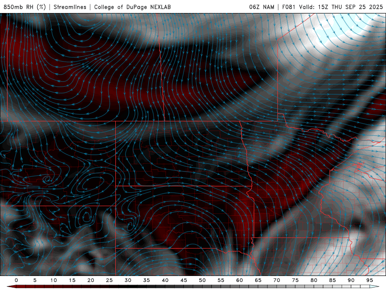Image resolution: width=386 pixels, height=289 pixels.
Task: Click the "85" value on the color scale
Action: [332, 280]
